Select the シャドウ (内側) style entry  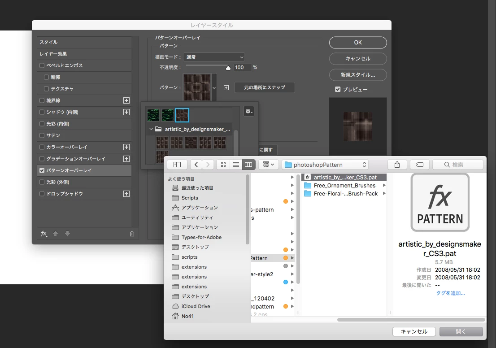click(x=62, y=112)
